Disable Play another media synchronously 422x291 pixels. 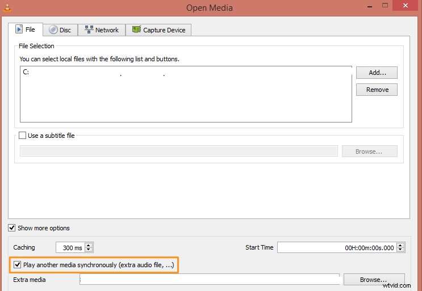coord(18,265)
